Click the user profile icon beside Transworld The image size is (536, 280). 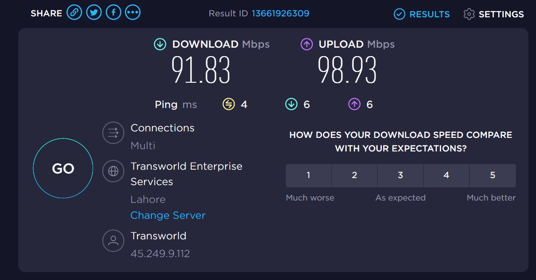pos(113,241)
